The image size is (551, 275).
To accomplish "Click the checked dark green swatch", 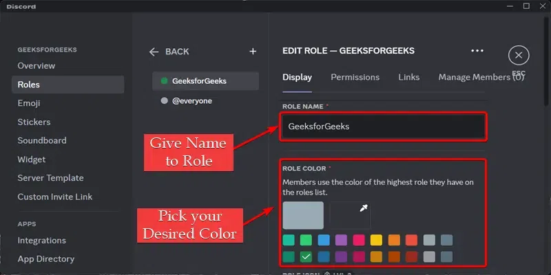I will 306,256.
